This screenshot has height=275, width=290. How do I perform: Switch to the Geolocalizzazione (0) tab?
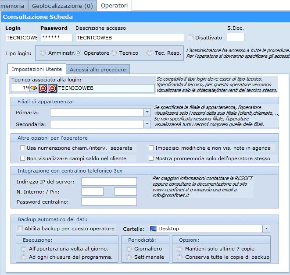(62, 6)
